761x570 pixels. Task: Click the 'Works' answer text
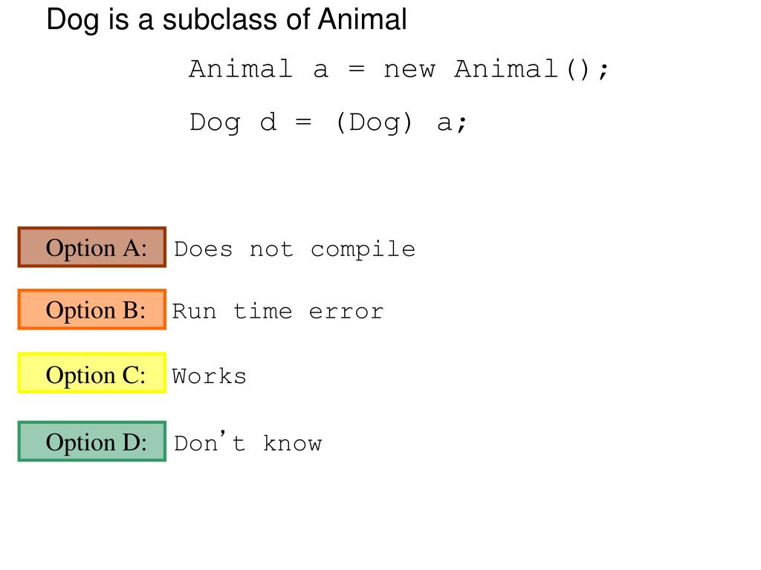210,376
